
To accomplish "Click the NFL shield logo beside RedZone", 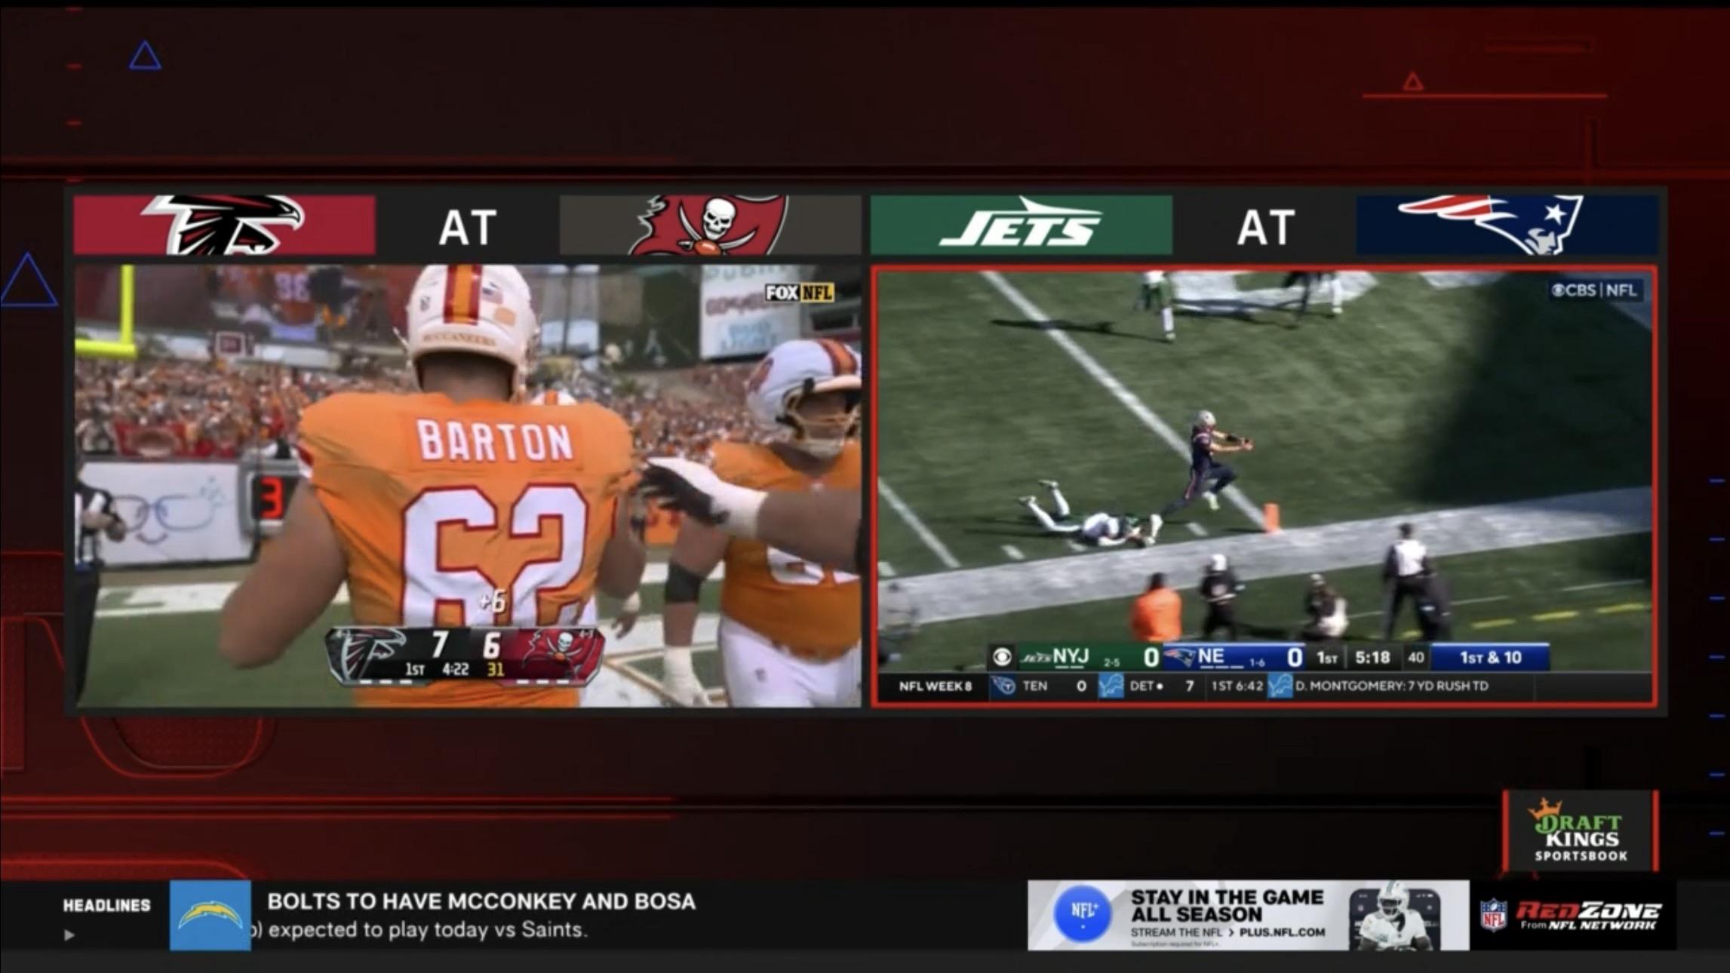I will [x=1493, y=915].
